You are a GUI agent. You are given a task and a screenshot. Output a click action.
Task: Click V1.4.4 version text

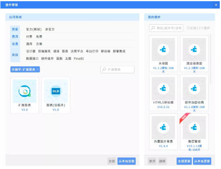(x=163, y=146)
